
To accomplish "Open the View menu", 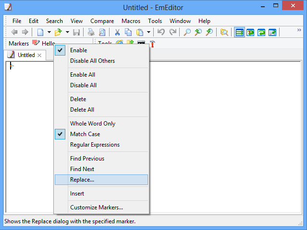I will point(76,21).
